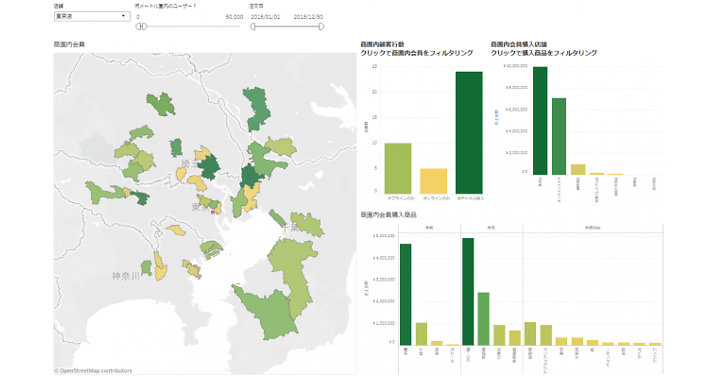Select the tallest bar in customer behavior chart
This screenshot has width=716, height=376.
[x=469, y=131]
